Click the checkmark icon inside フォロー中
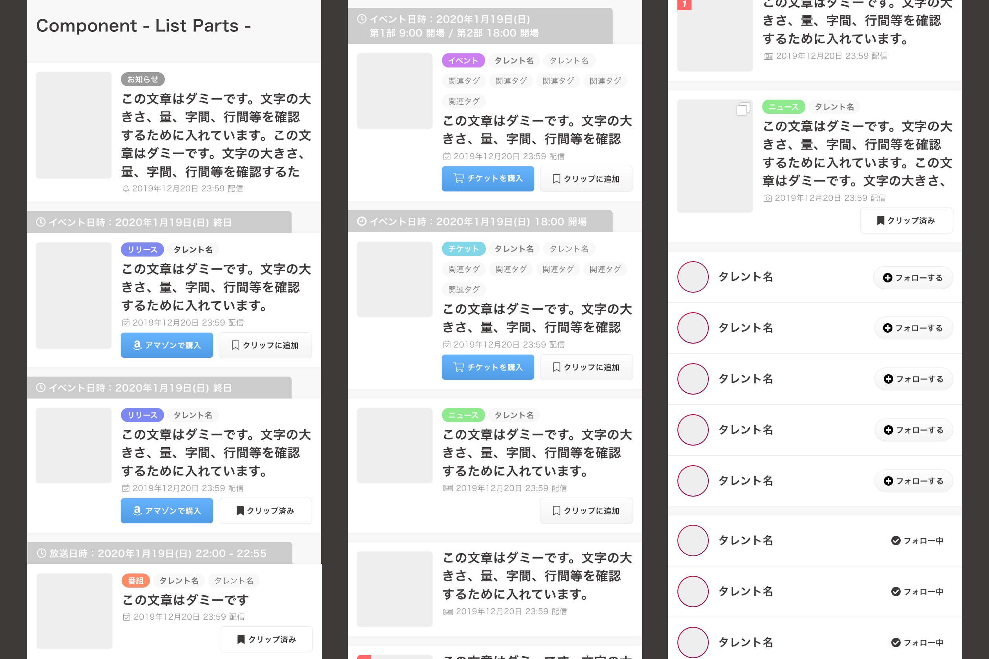989x659 pixels. 896,541
